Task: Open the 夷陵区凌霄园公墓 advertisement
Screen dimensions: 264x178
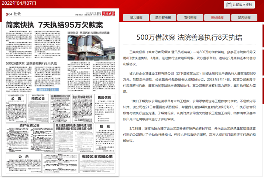Action: click(x=97, y=163)
